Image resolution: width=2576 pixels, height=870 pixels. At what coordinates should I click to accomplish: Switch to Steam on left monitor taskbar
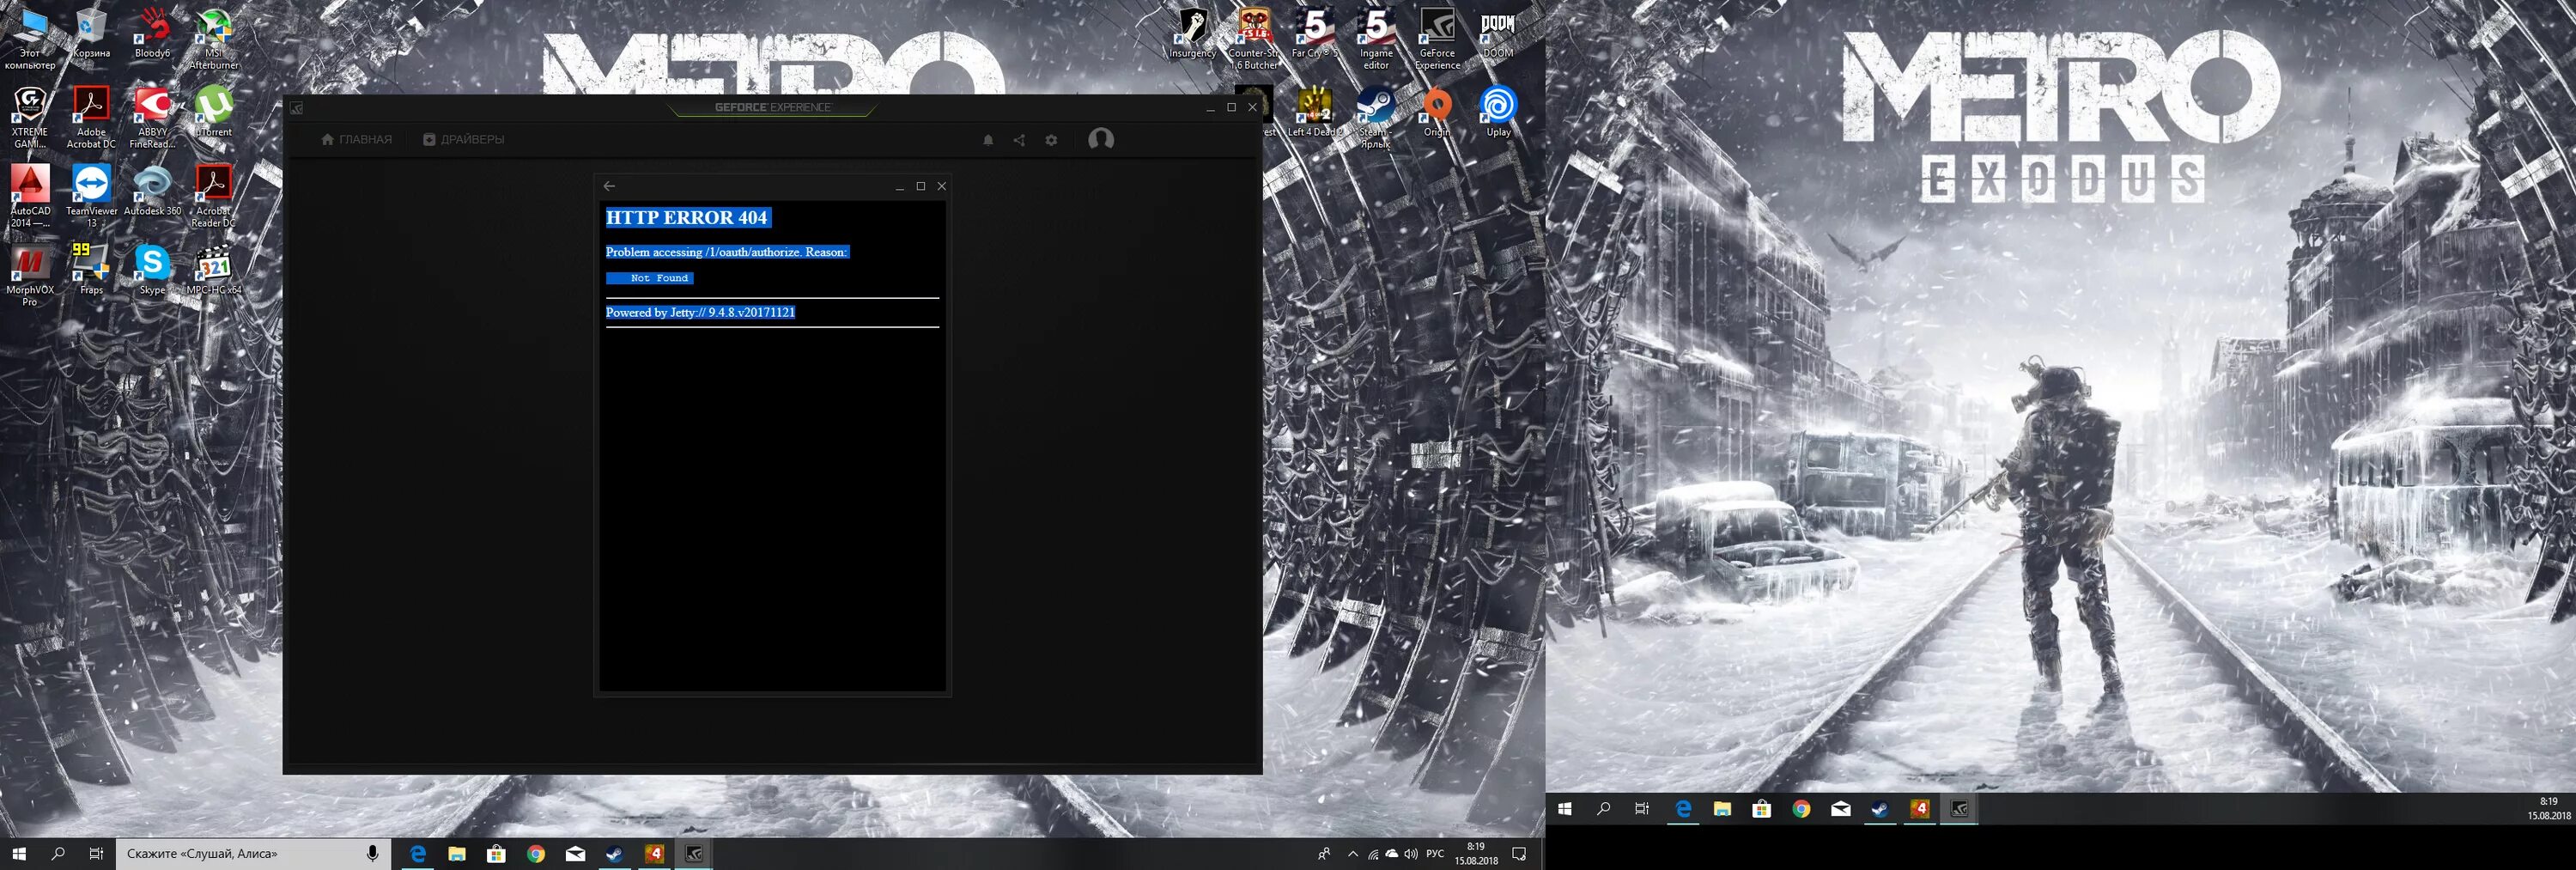615,854
